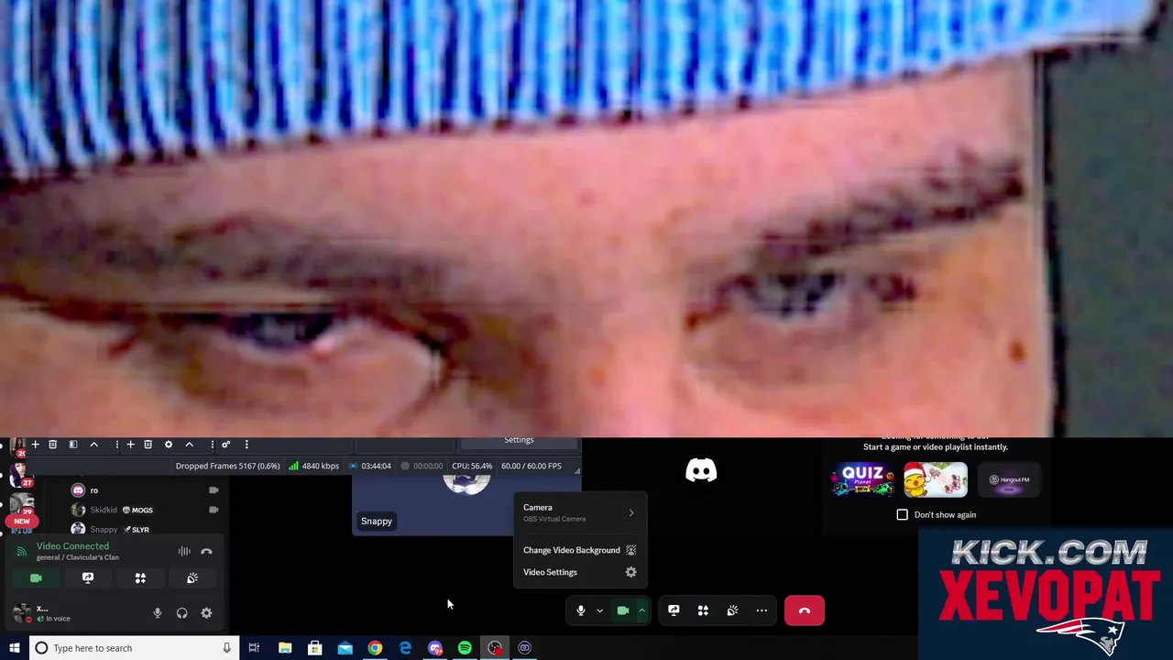Screen dimensions: 1173x660
Task: Turn off camera in Discord voice panel
Action: pos(36,578)
